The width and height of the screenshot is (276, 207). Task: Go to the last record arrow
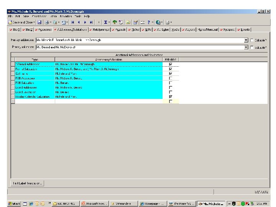coord(91,22)
